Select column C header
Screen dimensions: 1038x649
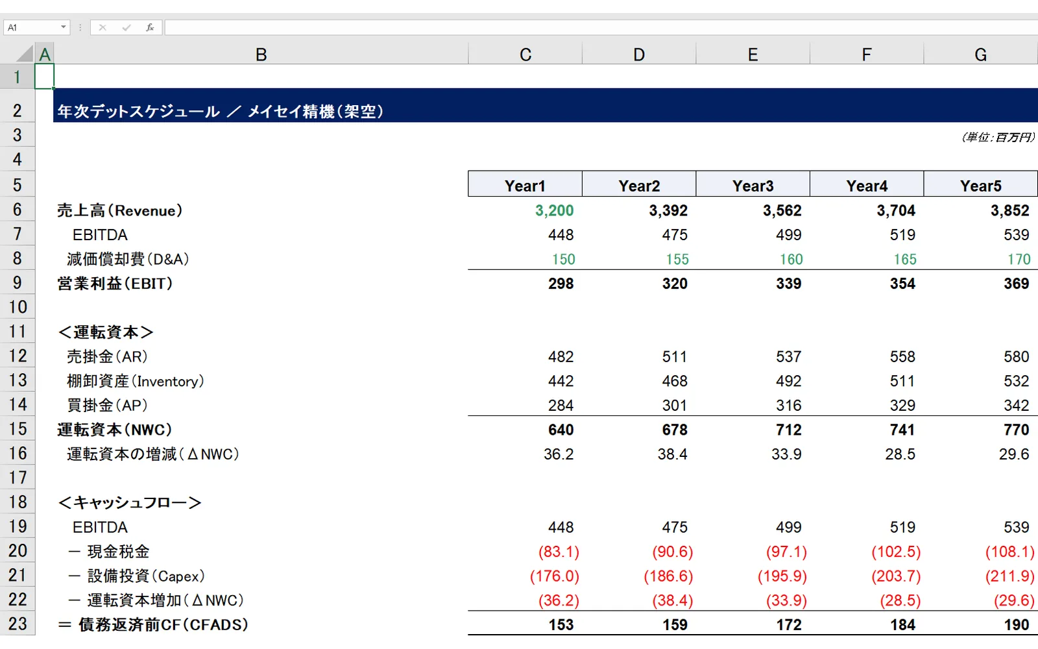pos(525,55)
